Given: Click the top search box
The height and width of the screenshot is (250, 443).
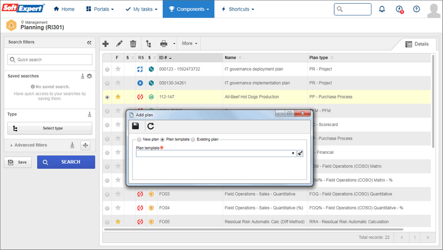Looking at the screenshot, I should [x=353, y=9].
